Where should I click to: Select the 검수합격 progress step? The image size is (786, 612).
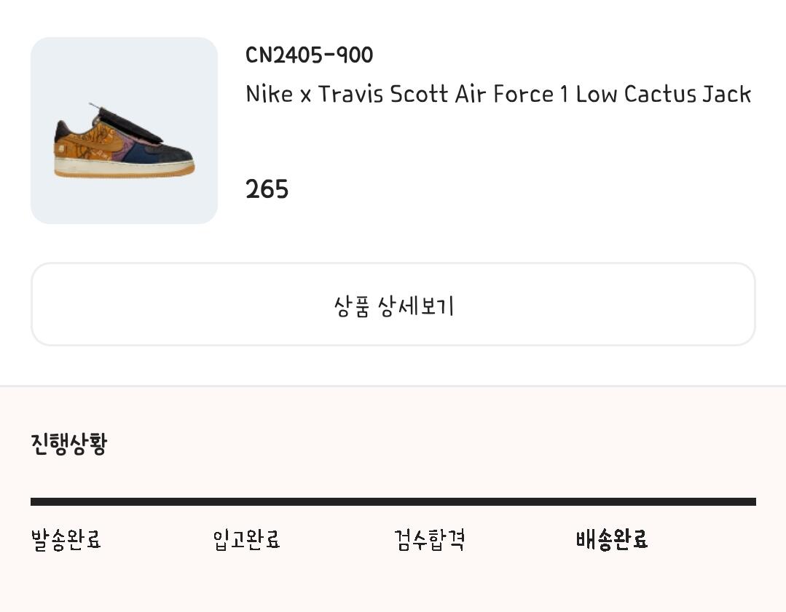tap(429, 540)
